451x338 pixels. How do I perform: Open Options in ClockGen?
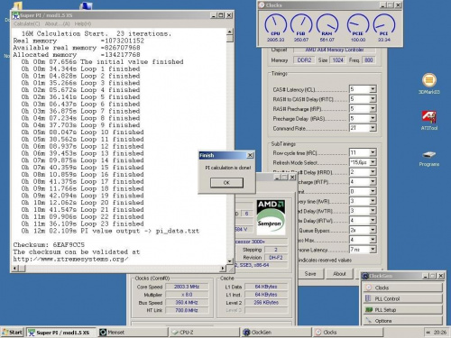pyautogui.click(x=403, y=321)
